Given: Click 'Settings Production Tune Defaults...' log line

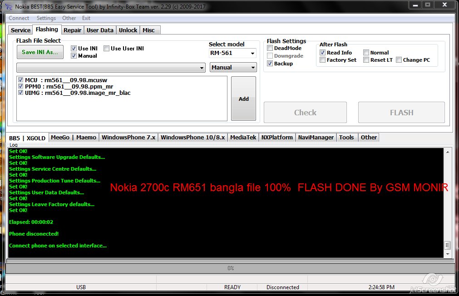Looking at the screenshot, I should click(54, 181).
